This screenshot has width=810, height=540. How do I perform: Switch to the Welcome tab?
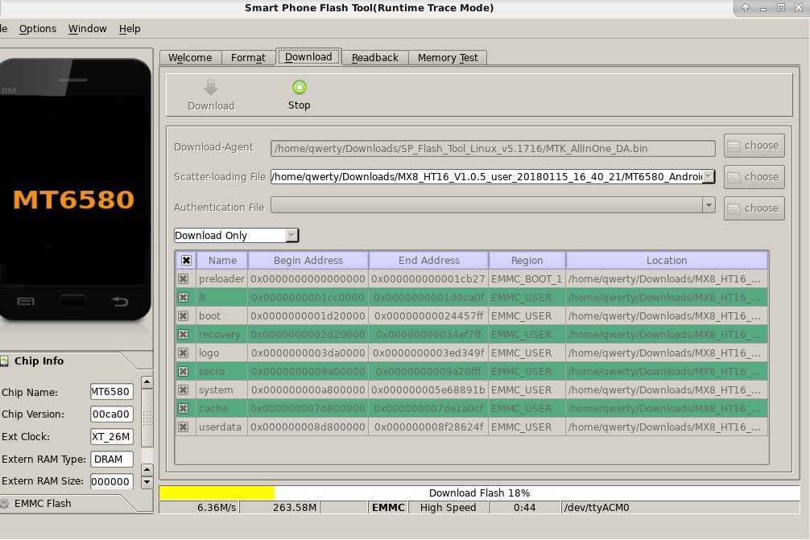click(190, 58)
